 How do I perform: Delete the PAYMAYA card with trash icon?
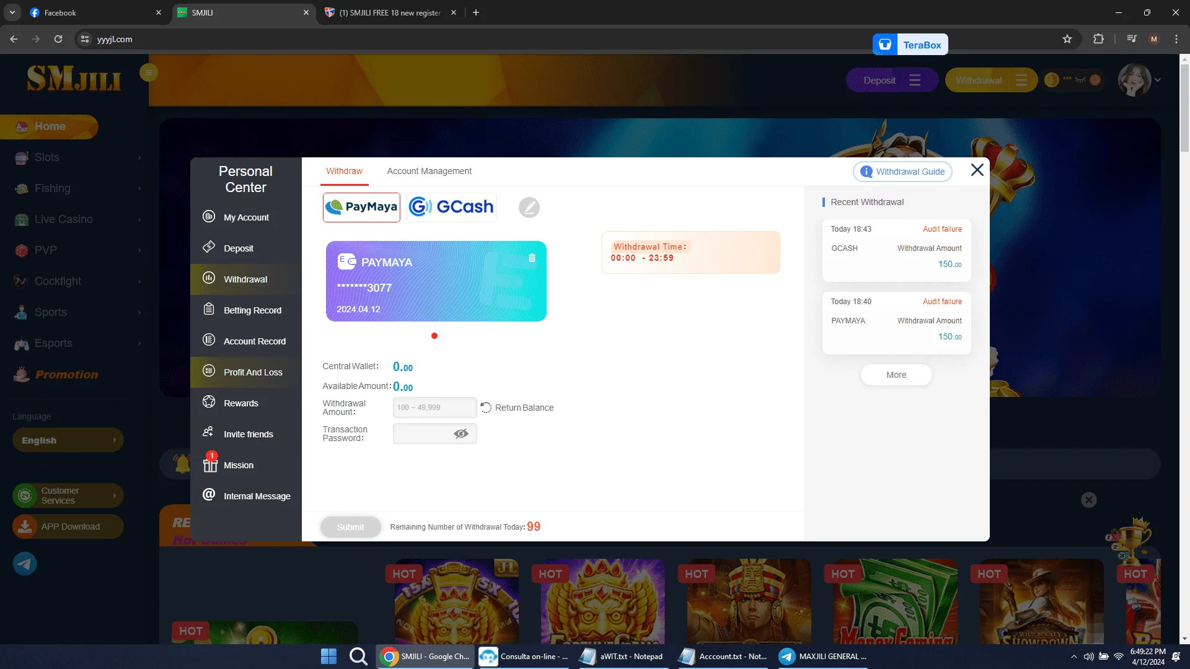(x=532, y=258)
